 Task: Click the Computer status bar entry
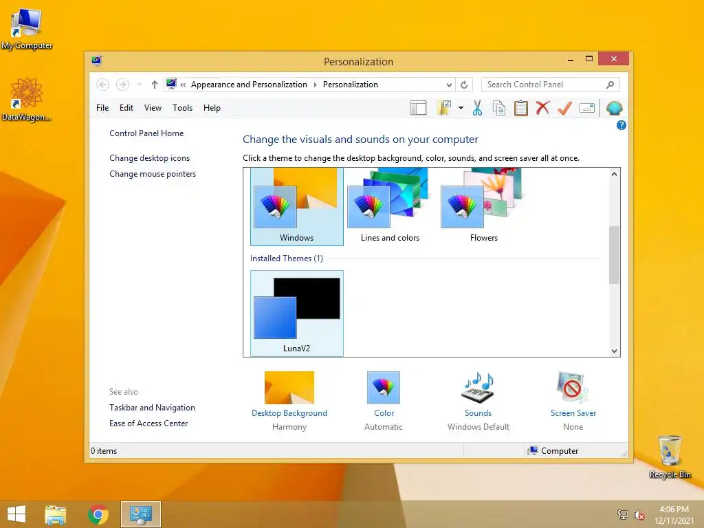553,451
